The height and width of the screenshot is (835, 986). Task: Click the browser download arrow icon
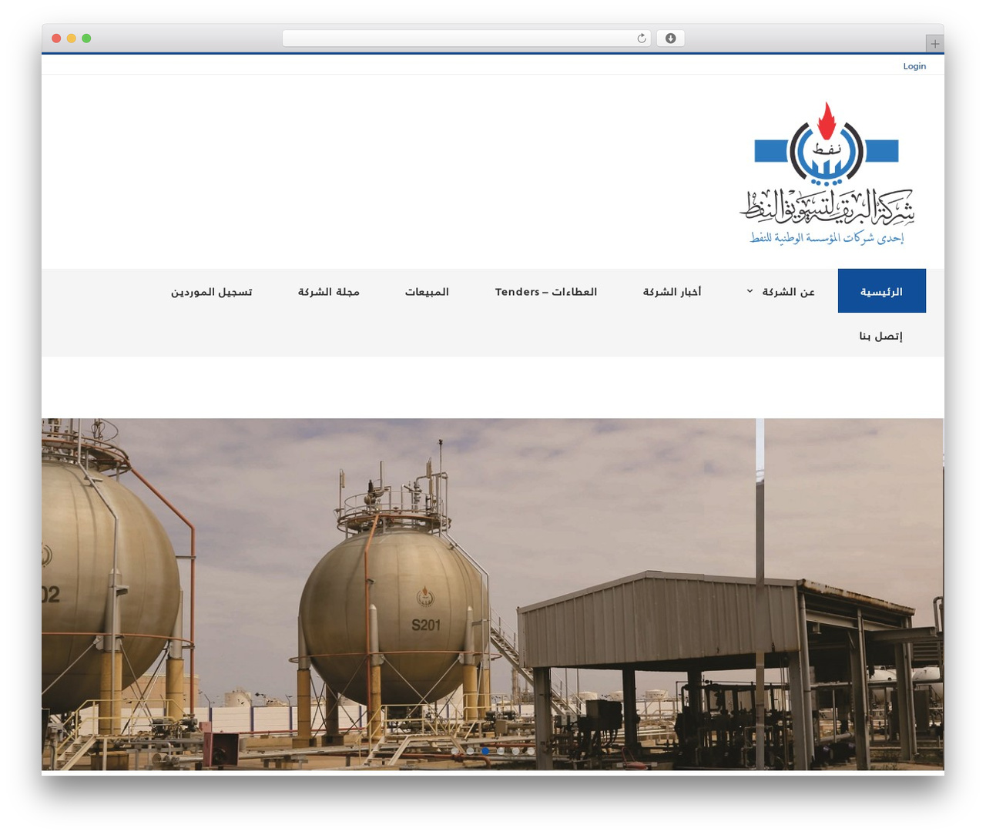pos(670,39)
